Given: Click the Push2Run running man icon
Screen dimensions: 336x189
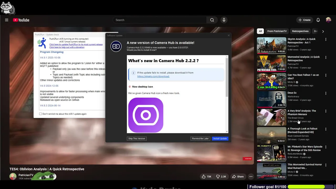Looking at the screenshot, I should [42, 43].
